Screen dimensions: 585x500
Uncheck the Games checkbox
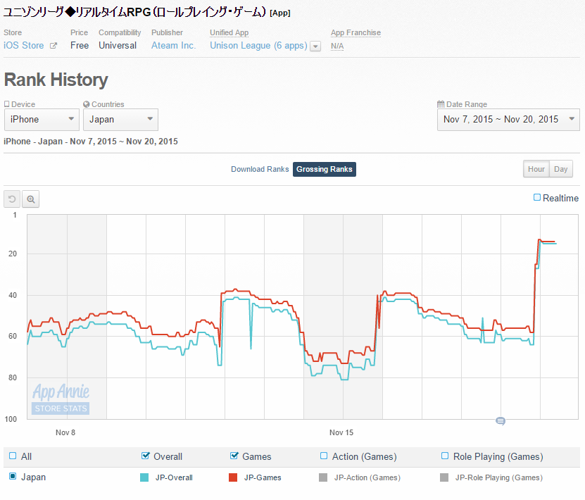click(234, 456)
